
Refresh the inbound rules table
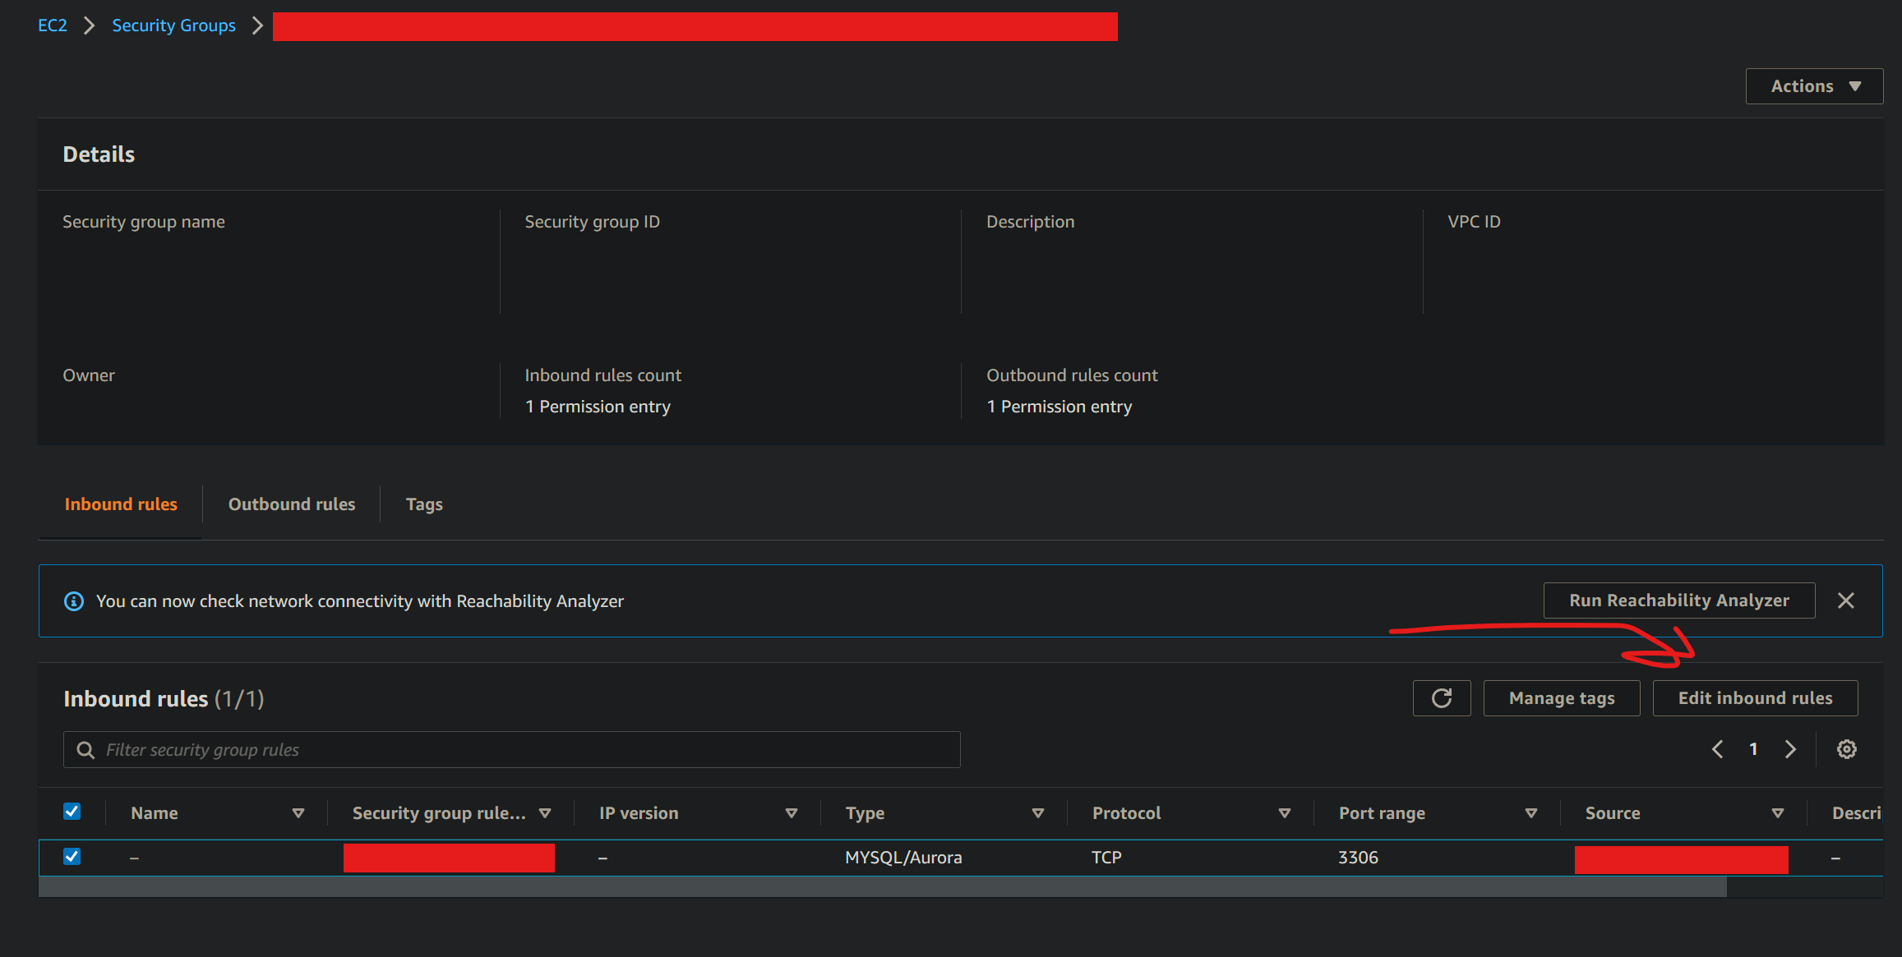[1441, 697]
